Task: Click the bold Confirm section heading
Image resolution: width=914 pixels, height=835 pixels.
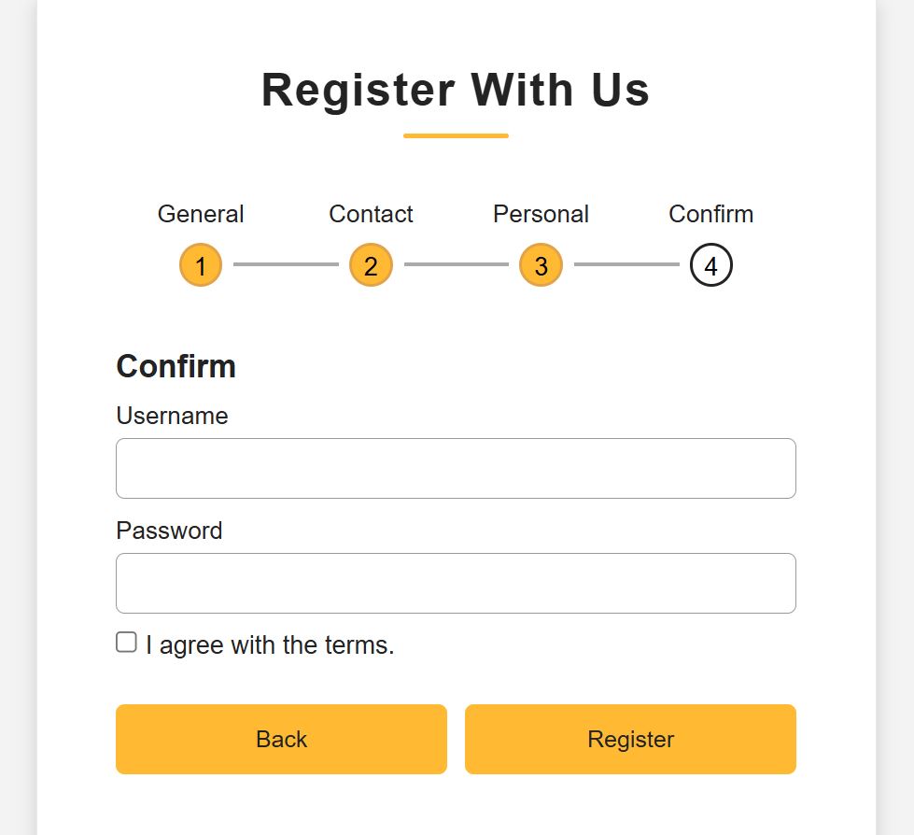Action: (176, 366)
